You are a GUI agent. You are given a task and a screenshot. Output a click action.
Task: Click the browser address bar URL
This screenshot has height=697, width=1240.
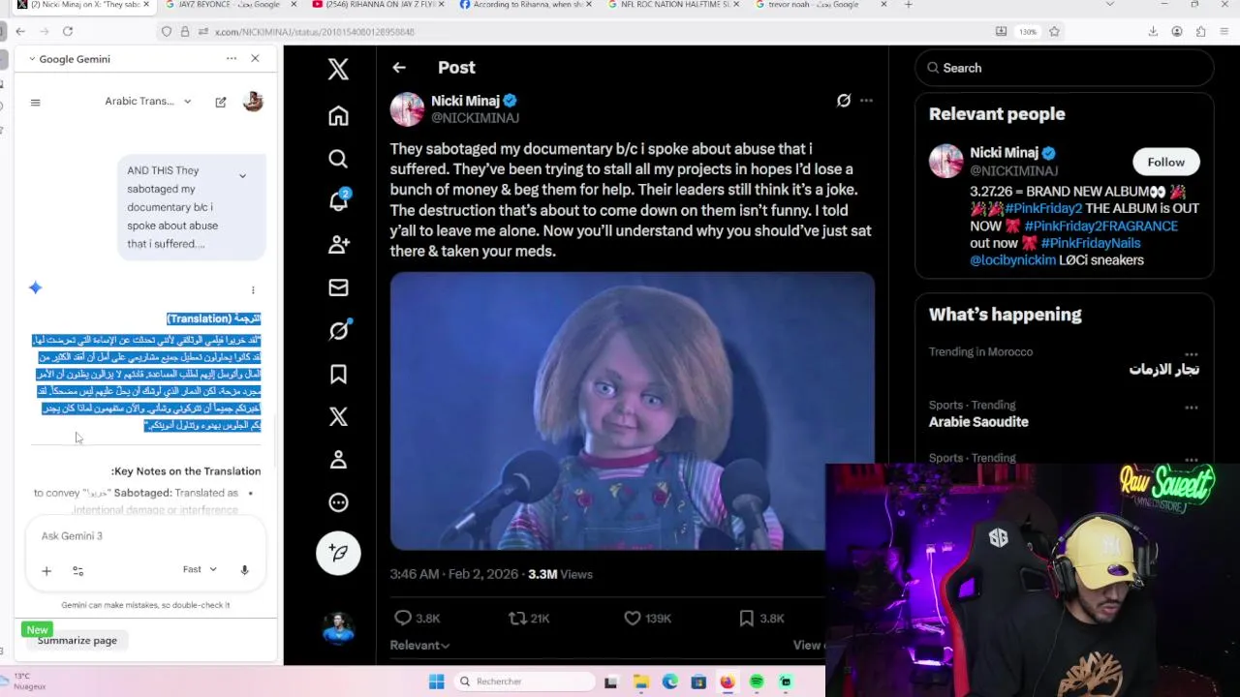tap(315, 32)
